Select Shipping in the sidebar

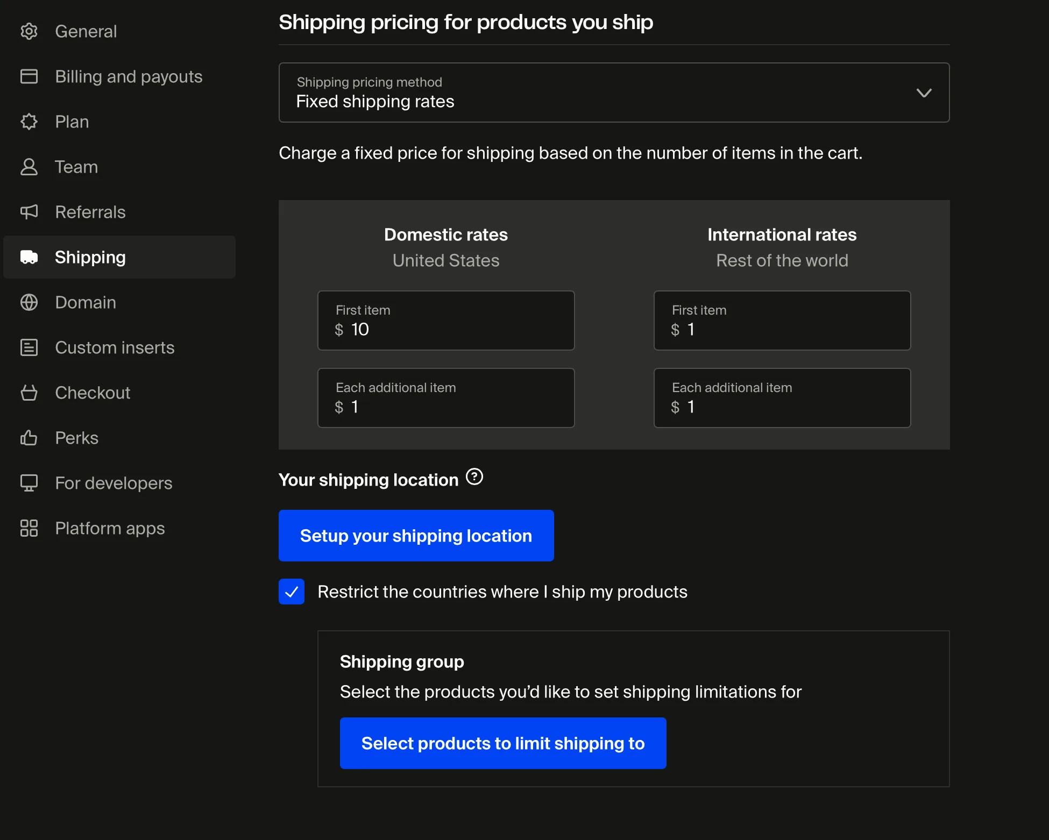(119, 257)
